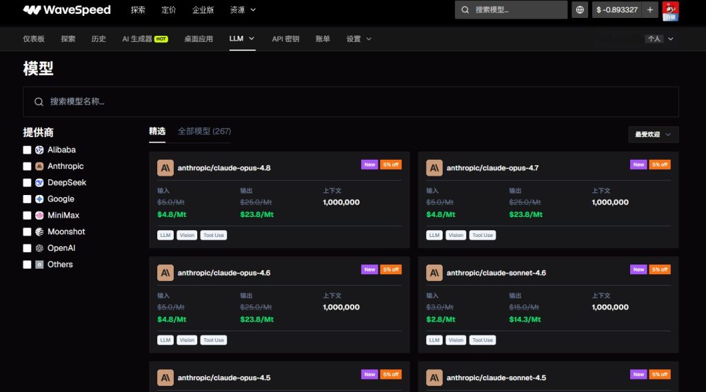The height and width of the screenshot is (392, 706).
Task: Click the magnifier icon in model name search
Action: pos(39,102)
